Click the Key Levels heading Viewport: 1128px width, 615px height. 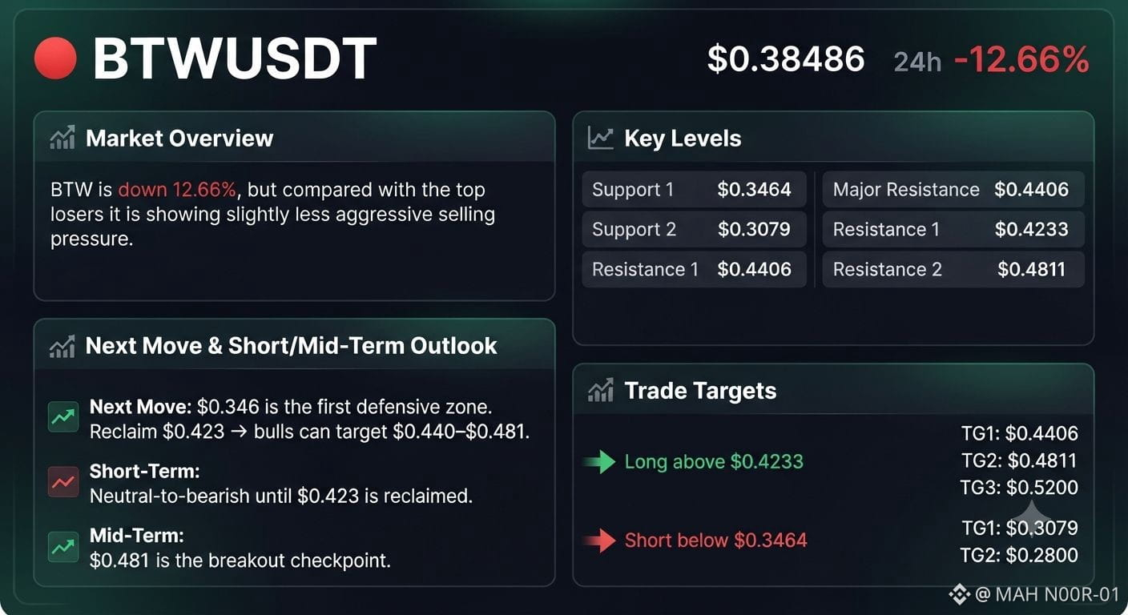pyautogui.click(x=683, y=138)
